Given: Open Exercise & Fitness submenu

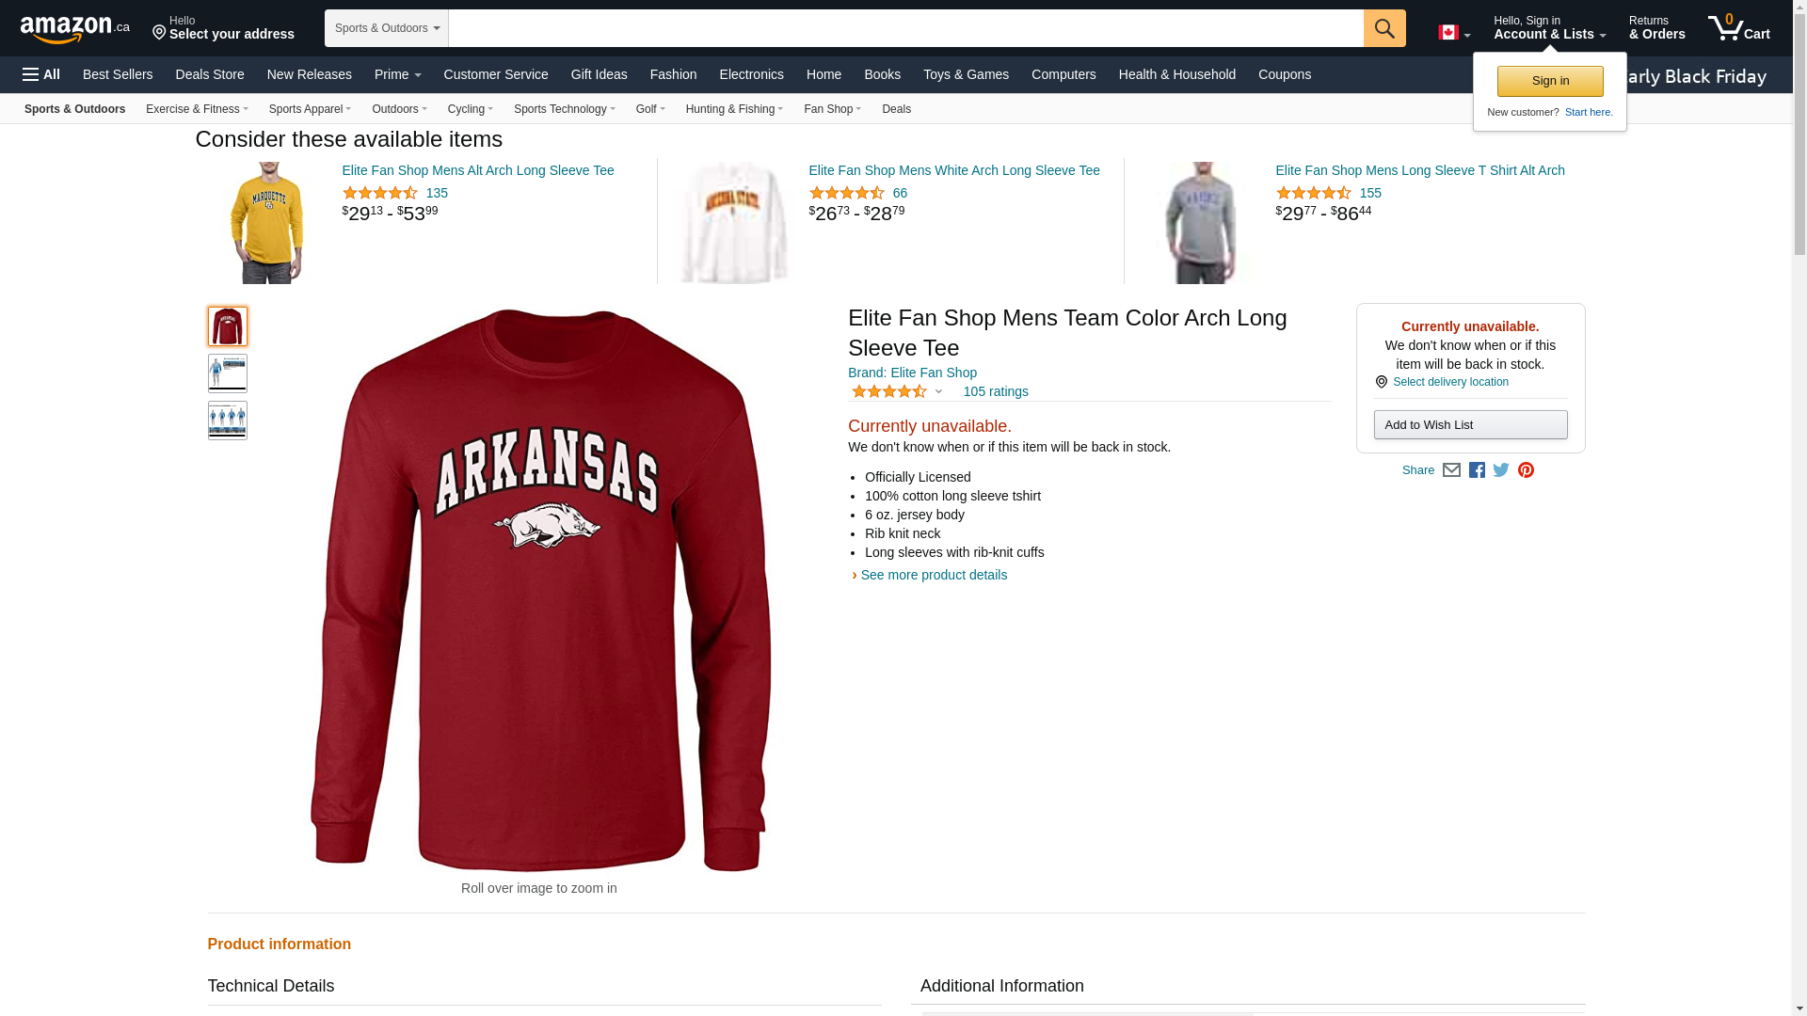Looking at the screenshot, I should point(197,109).
